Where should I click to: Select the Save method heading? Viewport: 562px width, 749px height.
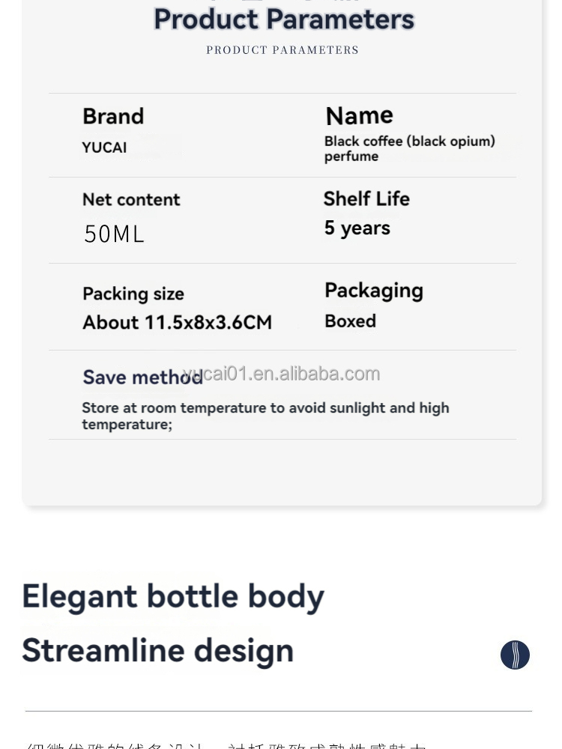[143, 377]
